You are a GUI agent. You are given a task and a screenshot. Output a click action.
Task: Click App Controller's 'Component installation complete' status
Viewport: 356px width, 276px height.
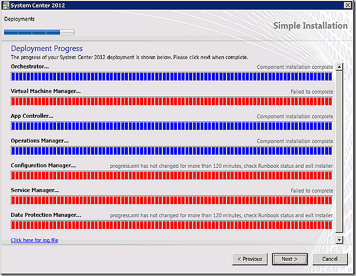click(x=295, y=116)
